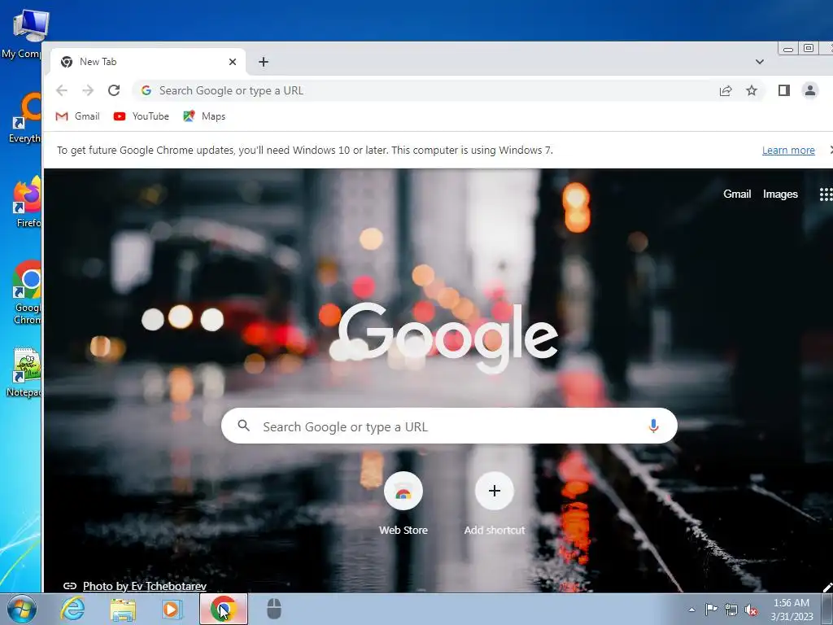
Task: Launch Internet Explorer from the taskbar
Action: click(x=72, y=609)
